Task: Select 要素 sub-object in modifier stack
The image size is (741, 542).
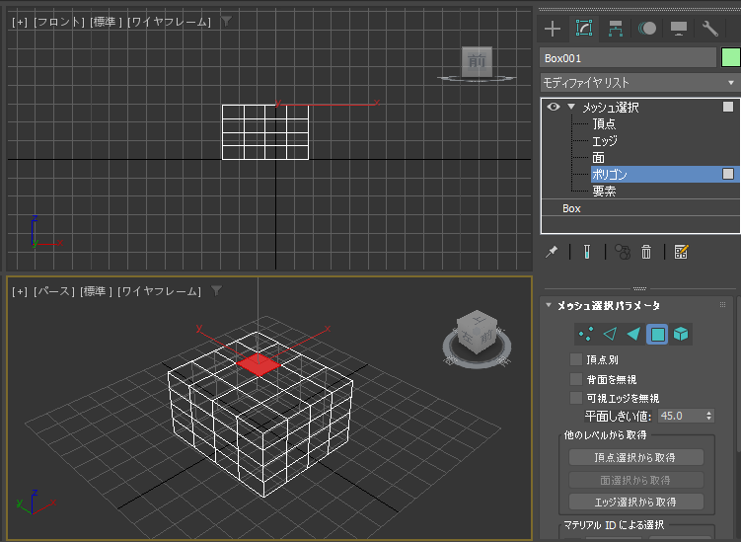Action: tap(604, 192)
